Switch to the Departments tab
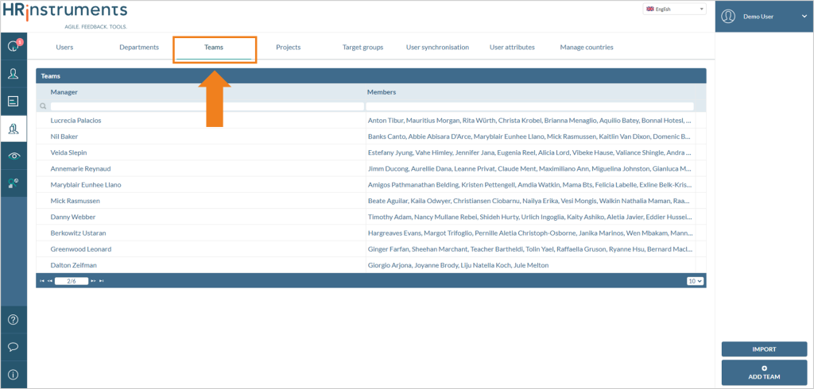The image size is (814, 389). 139,47
